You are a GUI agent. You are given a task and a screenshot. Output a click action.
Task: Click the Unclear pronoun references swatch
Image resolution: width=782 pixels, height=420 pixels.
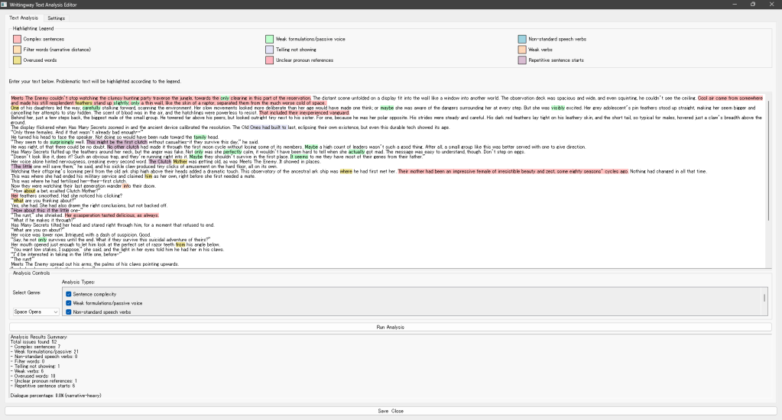[269, 60]
